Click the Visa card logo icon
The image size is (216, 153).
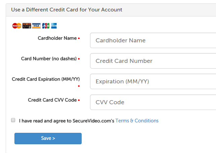36,26
